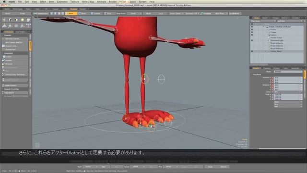Click the Position X value field
307x173 pixels.
coord(288,78)
